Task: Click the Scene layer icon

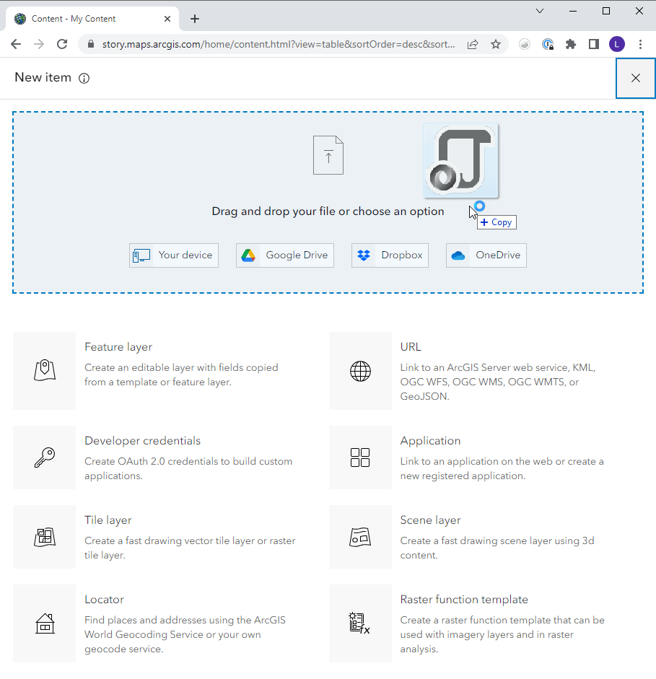Action: 360,537
